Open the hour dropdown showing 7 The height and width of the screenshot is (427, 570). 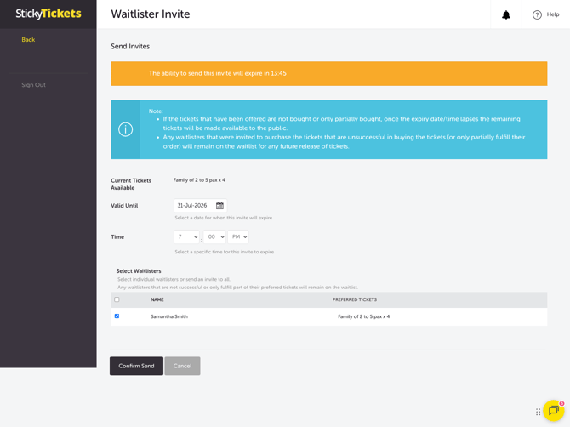186,237
